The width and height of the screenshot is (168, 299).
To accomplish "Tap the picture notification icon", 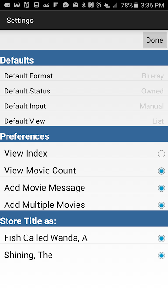I will [36, 5].
